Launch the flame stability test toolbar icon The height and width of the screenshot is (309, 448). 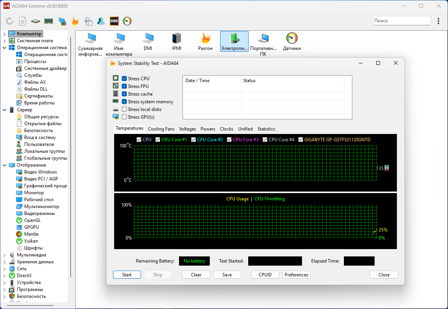coord(75,21)
